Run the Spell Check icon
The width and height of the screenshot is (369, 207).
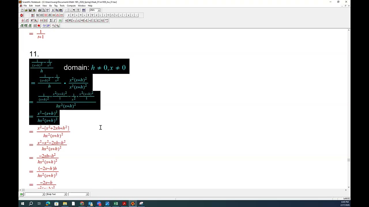(48, 10)
